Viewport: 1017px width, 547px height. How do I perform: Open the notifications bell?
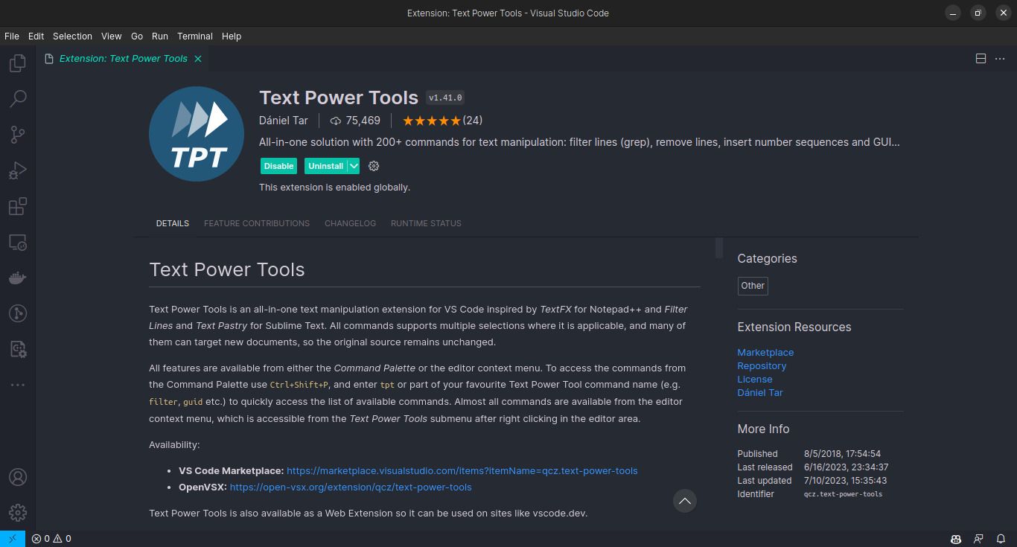point(1001,539)
